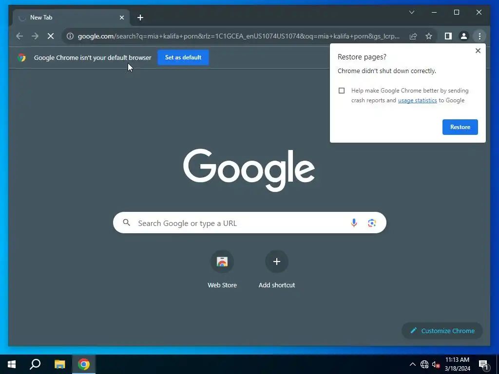The width and height of the screenshot is (499, 374).
Task: Launch File Explorer from taskbar
Action: pos(59,364)
